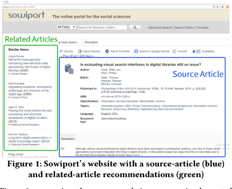The height and width of the screenshot is (189, 232).
Task: Click the Export Record icon
Action: pos(80,51)
